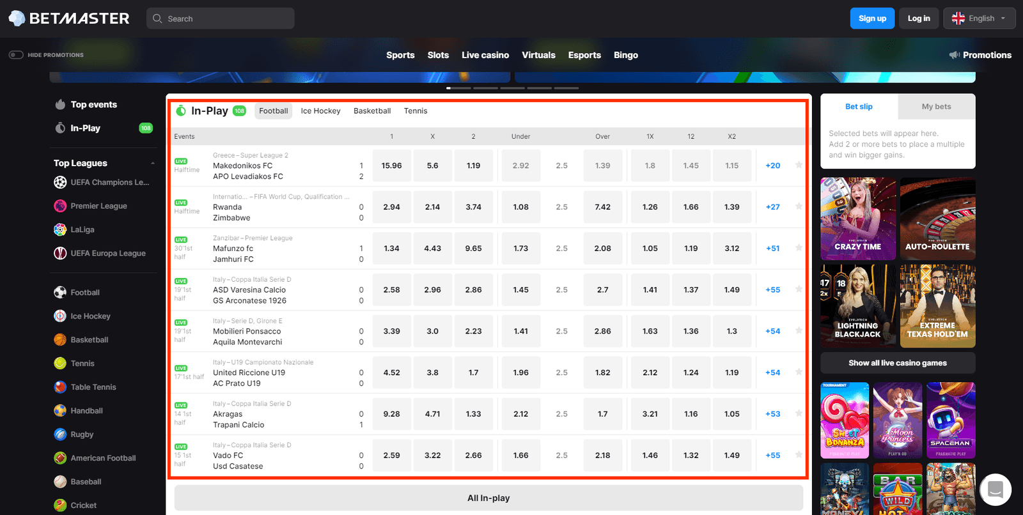
Task: Go to first promotion carousel indicator
Action: pos(459,88)
